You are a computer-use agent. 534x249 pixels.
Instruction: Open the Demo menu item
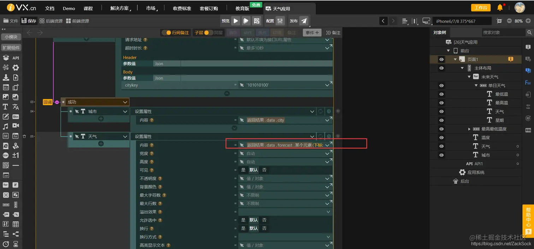69,8
